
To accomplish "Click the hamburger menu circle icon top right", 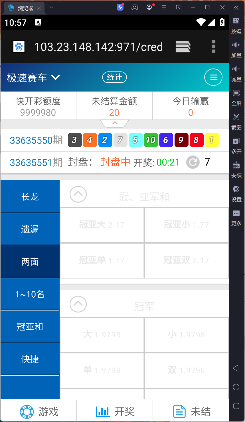I will tap(213, 77).
